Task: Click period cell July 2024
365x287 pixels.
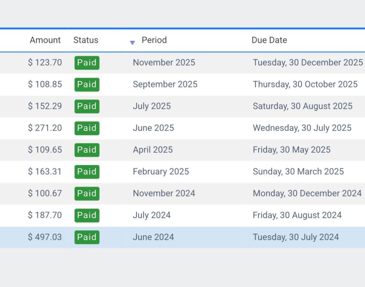Action: (152, 215)
